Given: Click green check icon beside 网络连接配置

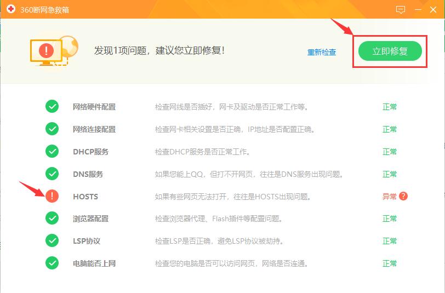Looking at the screenshot, I should [x=52, y=129].
